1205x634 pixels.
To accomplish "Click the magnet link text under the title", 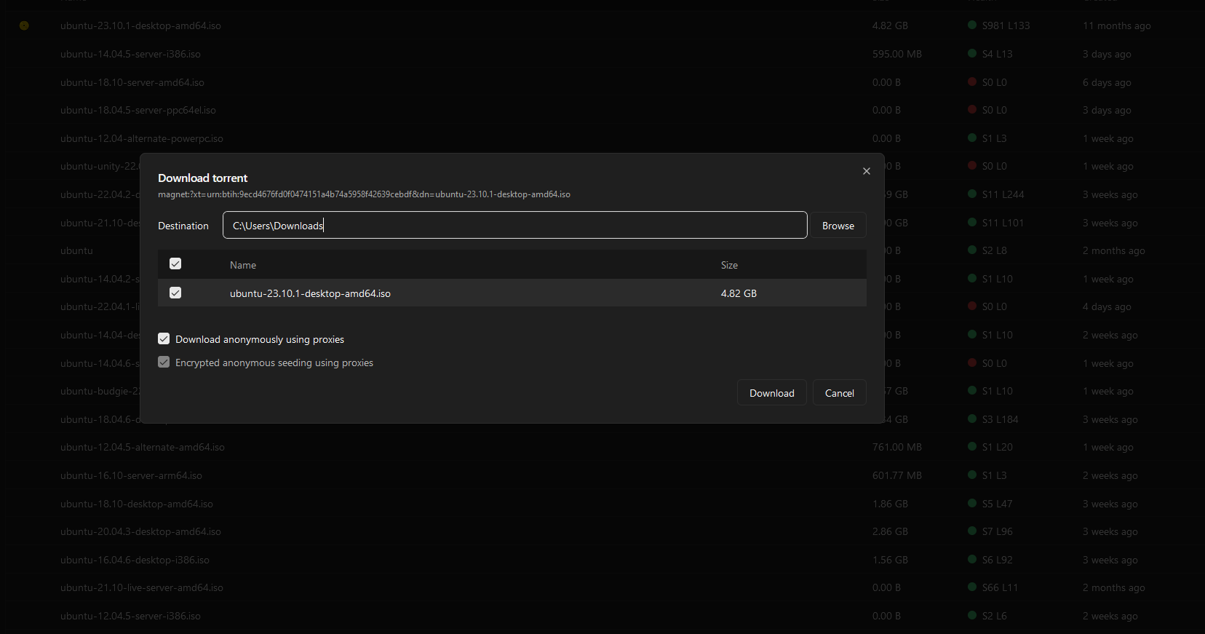I will point(364,194).
